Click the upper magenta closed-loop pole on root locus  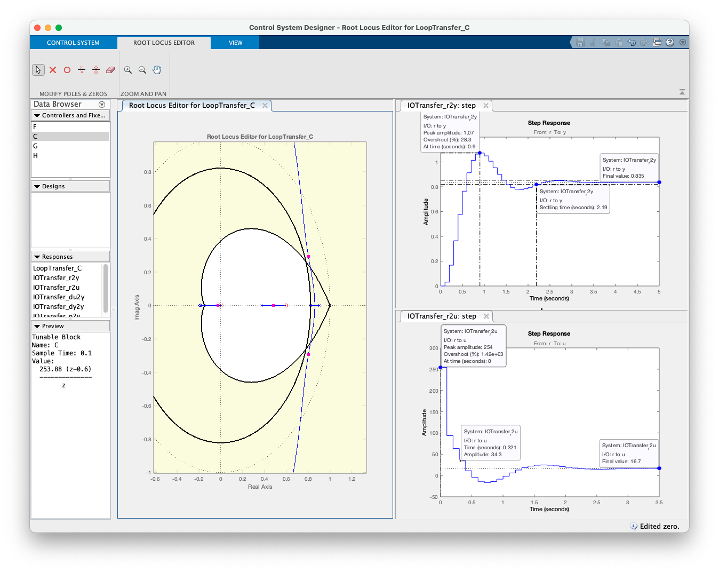click(x=308, y=257)
